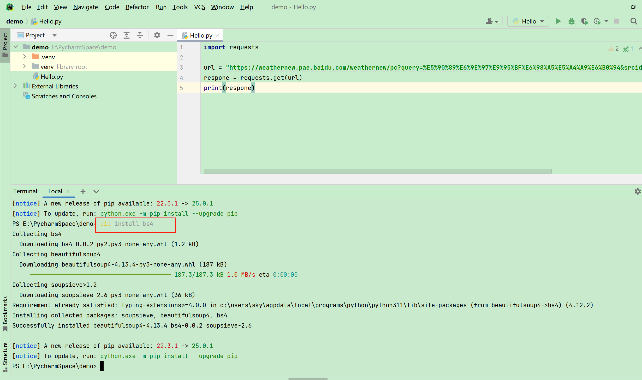Viewport: 642px width, 380px height.
Task: Add a new terminal session with plus button
Action: (83, 191)
